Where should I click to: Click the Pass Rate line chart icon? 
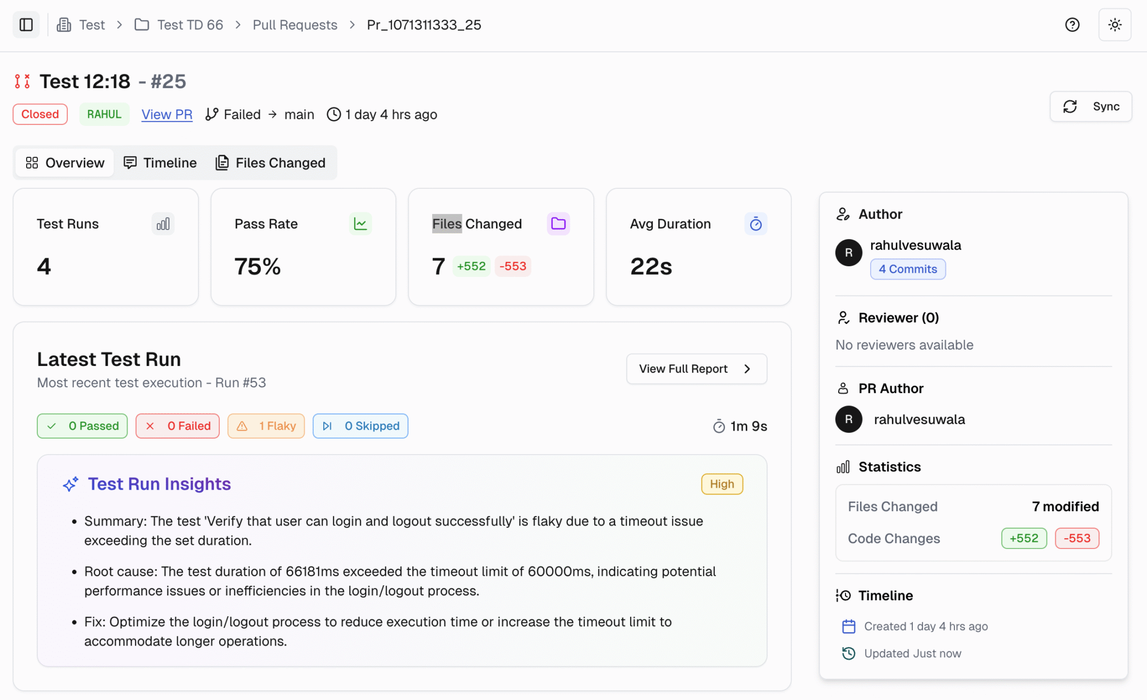(x=360, y=224)
